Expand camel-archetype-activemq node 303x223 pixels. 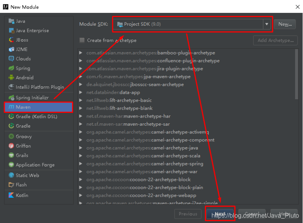81,132
